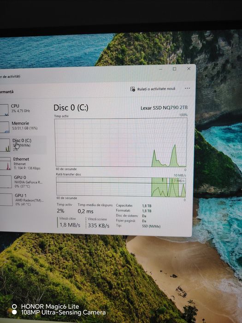
Task: Click the '2%' active time value
Action: point(60,211)
